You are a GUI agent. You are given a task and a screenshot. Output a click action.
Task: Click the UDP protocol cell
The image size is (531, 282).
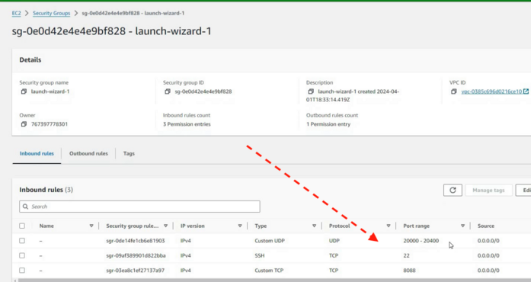pyautogui.click(x=334, y=241)
